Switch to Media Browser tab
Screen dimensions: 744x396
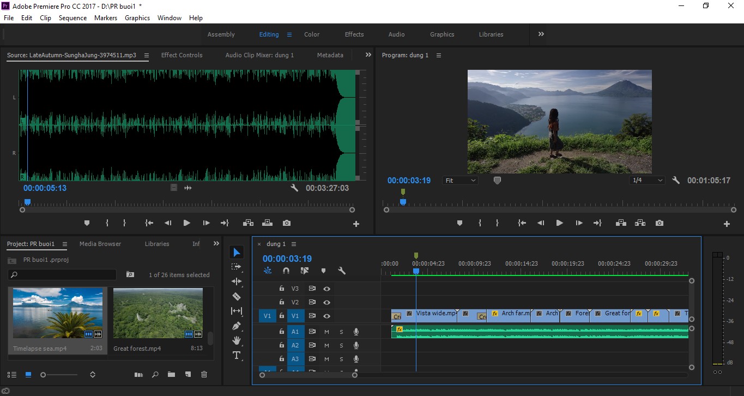pos(100,244)
